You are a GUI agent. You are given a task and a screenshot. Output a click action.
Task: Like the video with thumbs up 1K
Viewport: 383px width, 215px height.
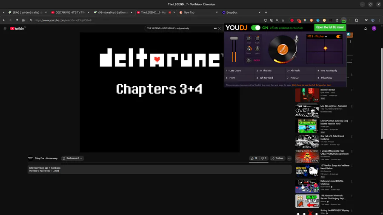254,158
